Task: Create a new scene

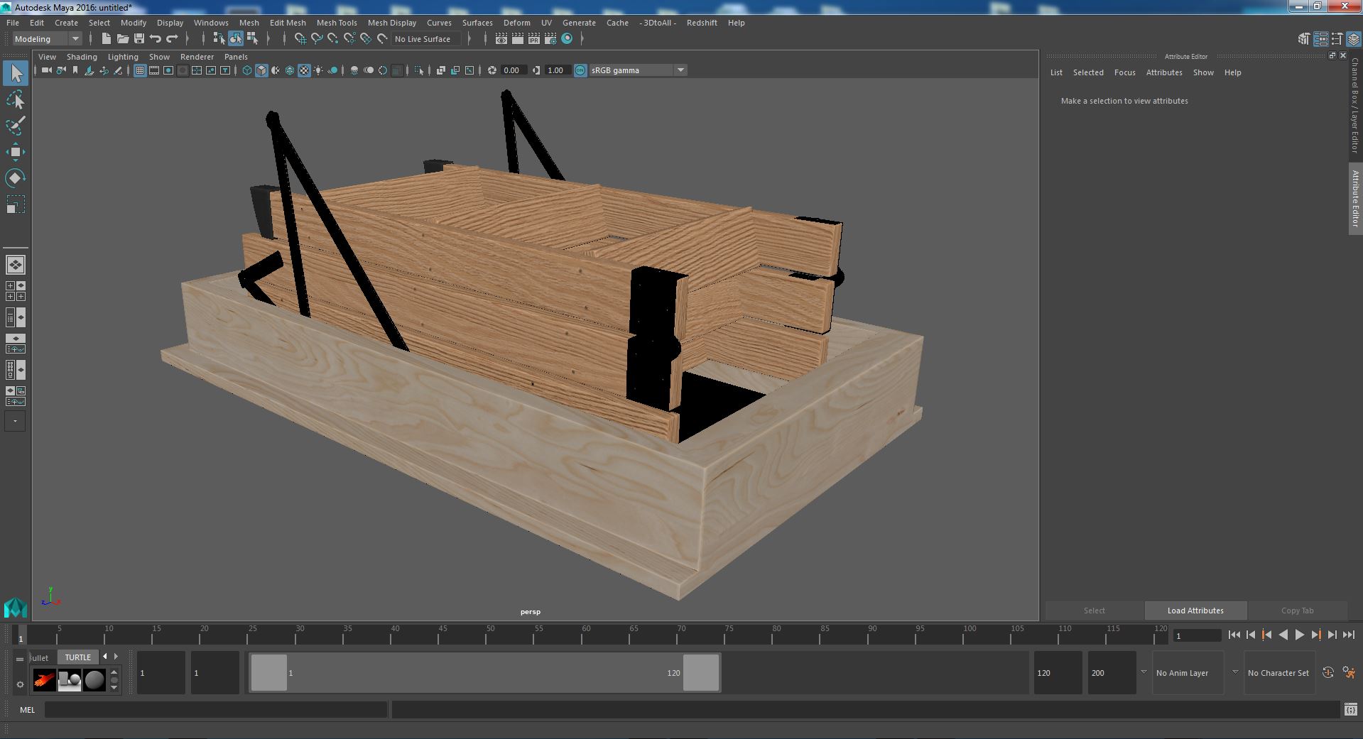Action: coord(106,39)
